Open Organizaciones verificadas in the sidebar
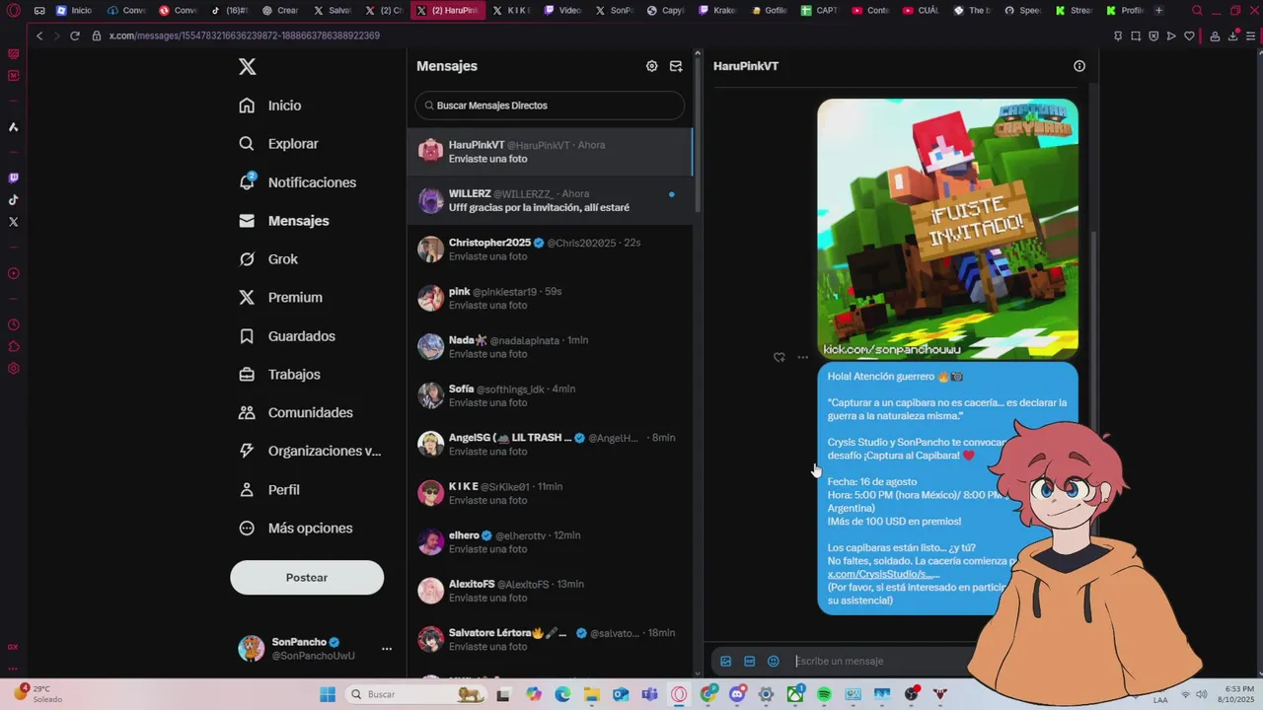The width and height of the screenshot is (1263, 710). (310, 451)
